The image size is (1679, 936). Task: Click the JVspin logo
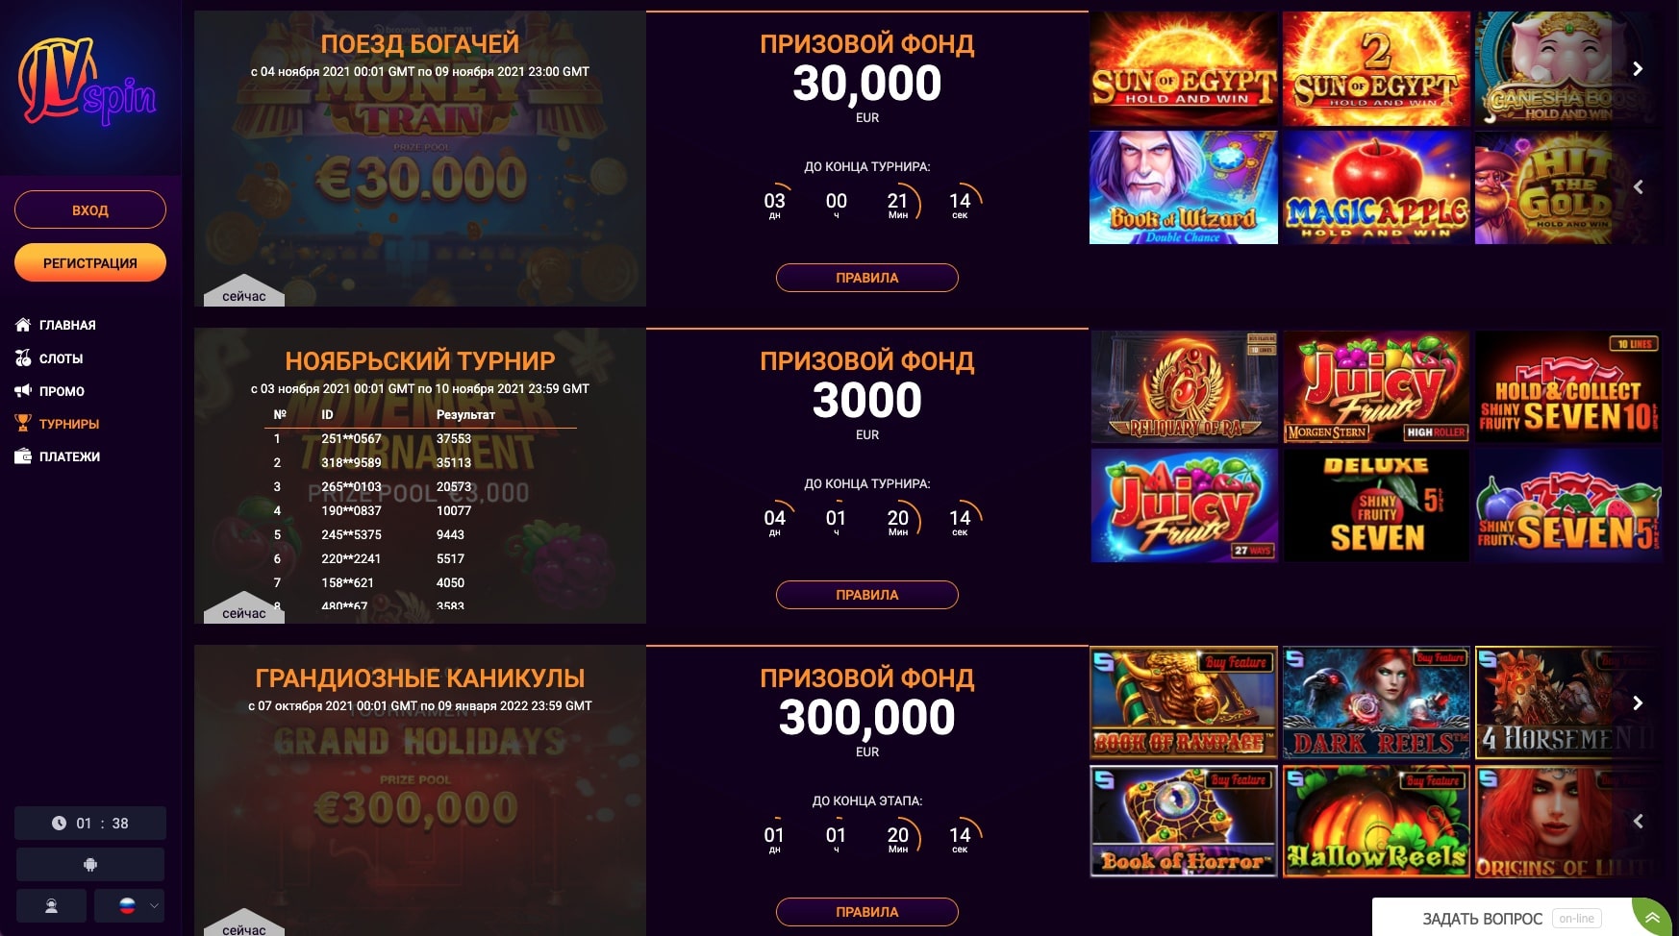pyautogui.click(x=87, y=84)
